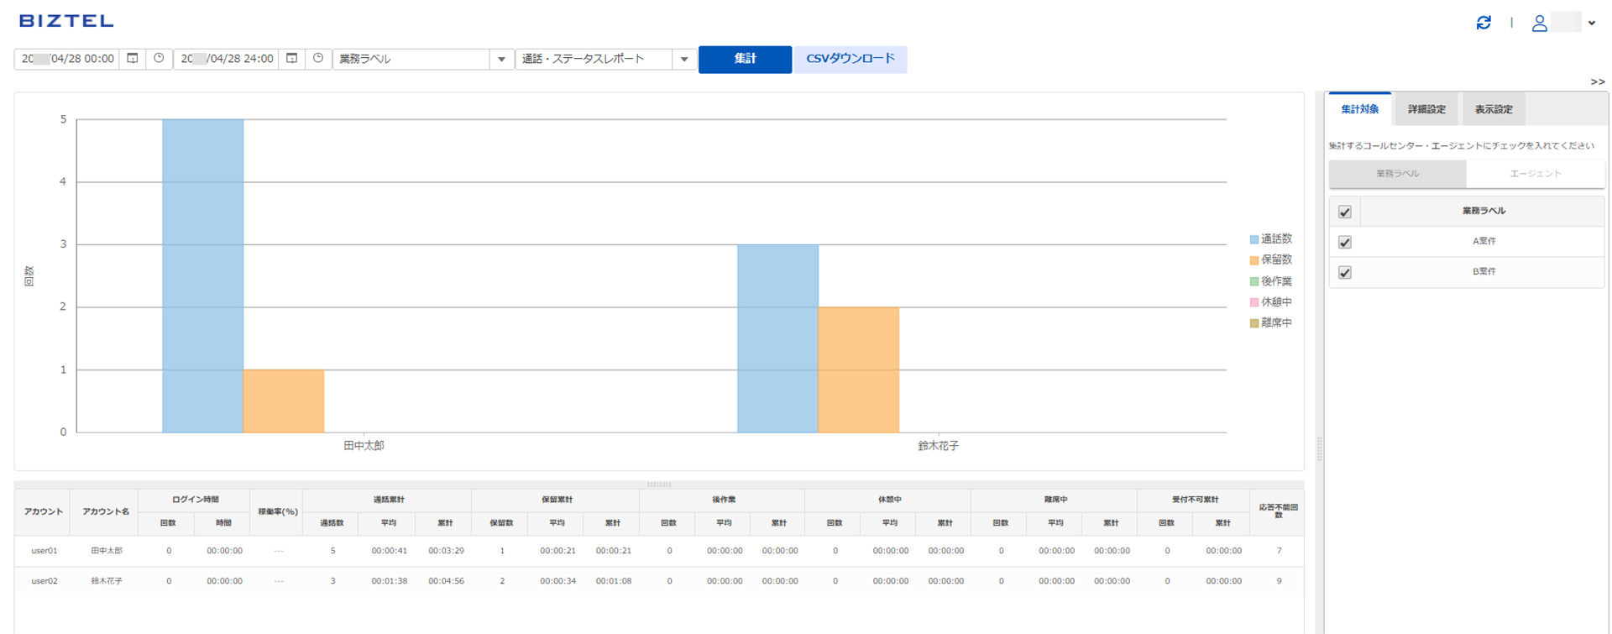Screen dimensions: 1612x634
Task: Click the 00:01:38 average call cell
Action: tap(390, 581)
